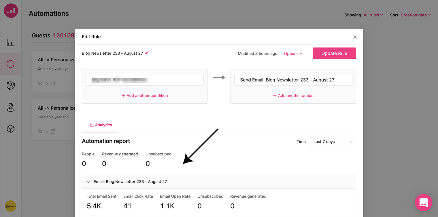The width and height of the screenshot is (438, 217).
Task: Open the All rules filter dropdown
Action: [373, 15]
